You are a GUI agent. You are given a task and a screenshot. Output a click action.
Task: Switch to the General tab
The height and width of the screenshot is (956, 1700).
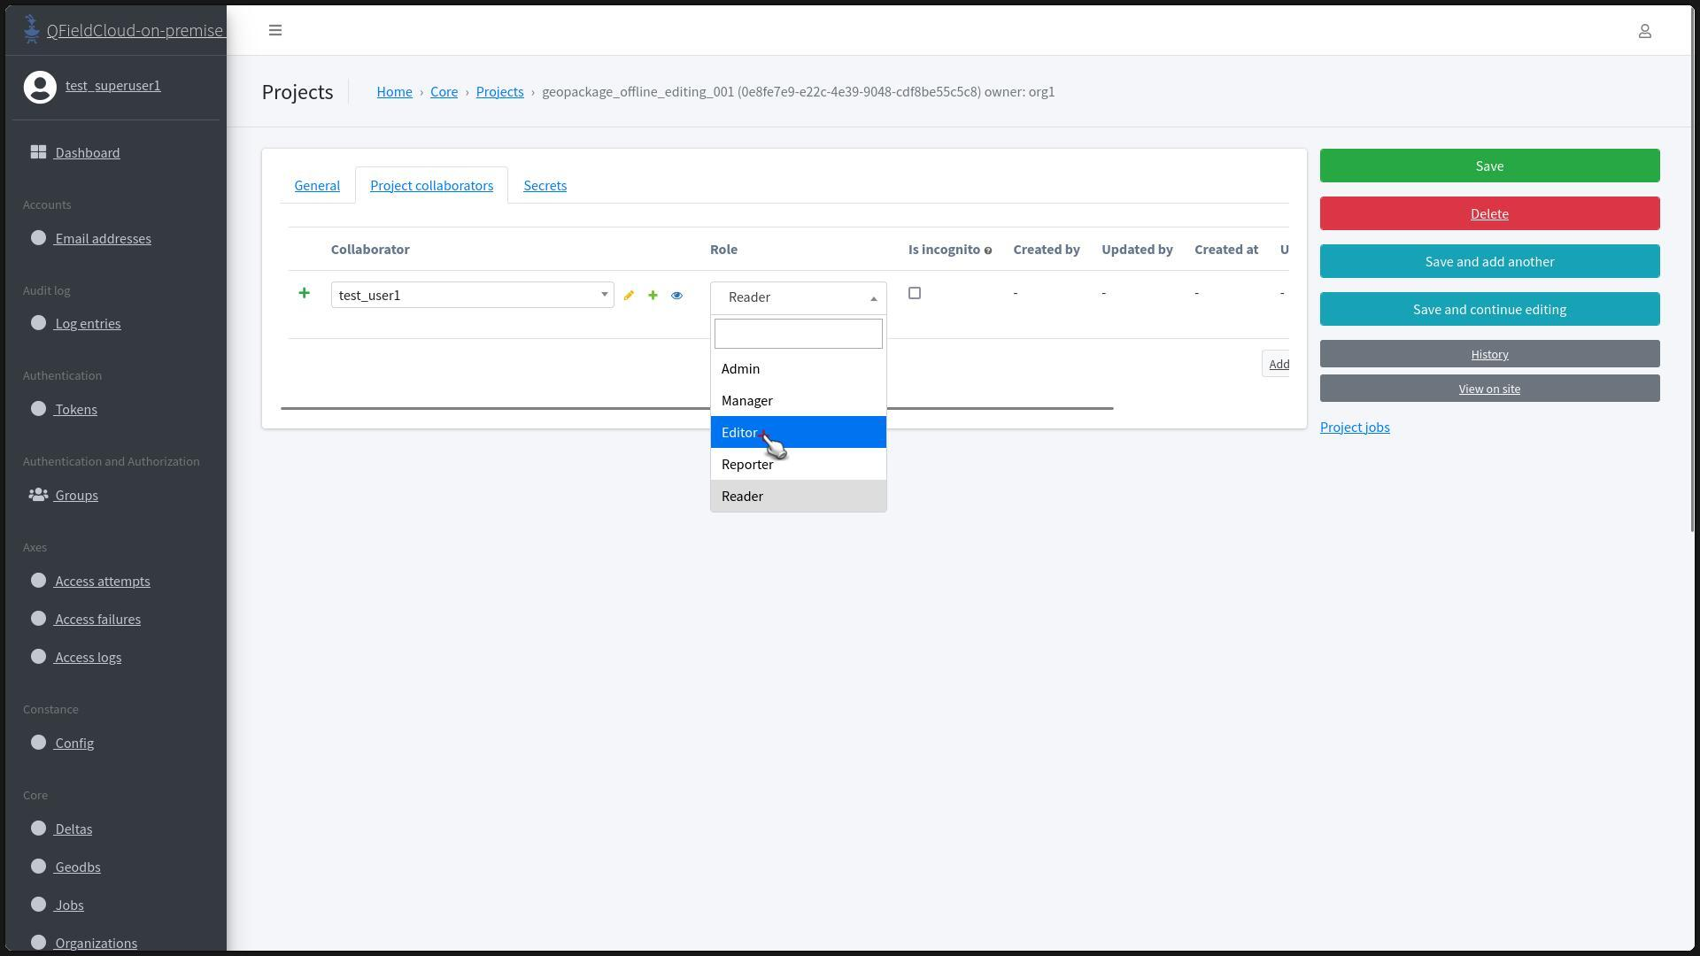317,185
